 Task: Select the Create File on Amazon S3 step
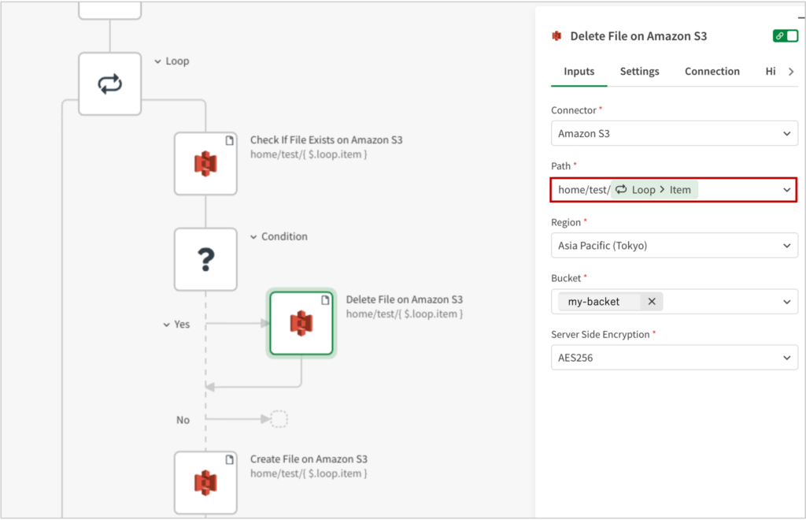tap(205, 482)
